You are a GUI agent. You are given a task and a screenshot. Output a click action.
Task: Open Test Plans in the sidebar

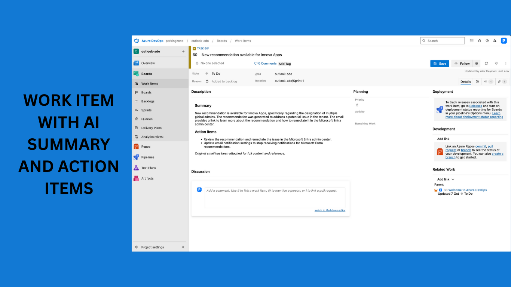click(149, 168)
